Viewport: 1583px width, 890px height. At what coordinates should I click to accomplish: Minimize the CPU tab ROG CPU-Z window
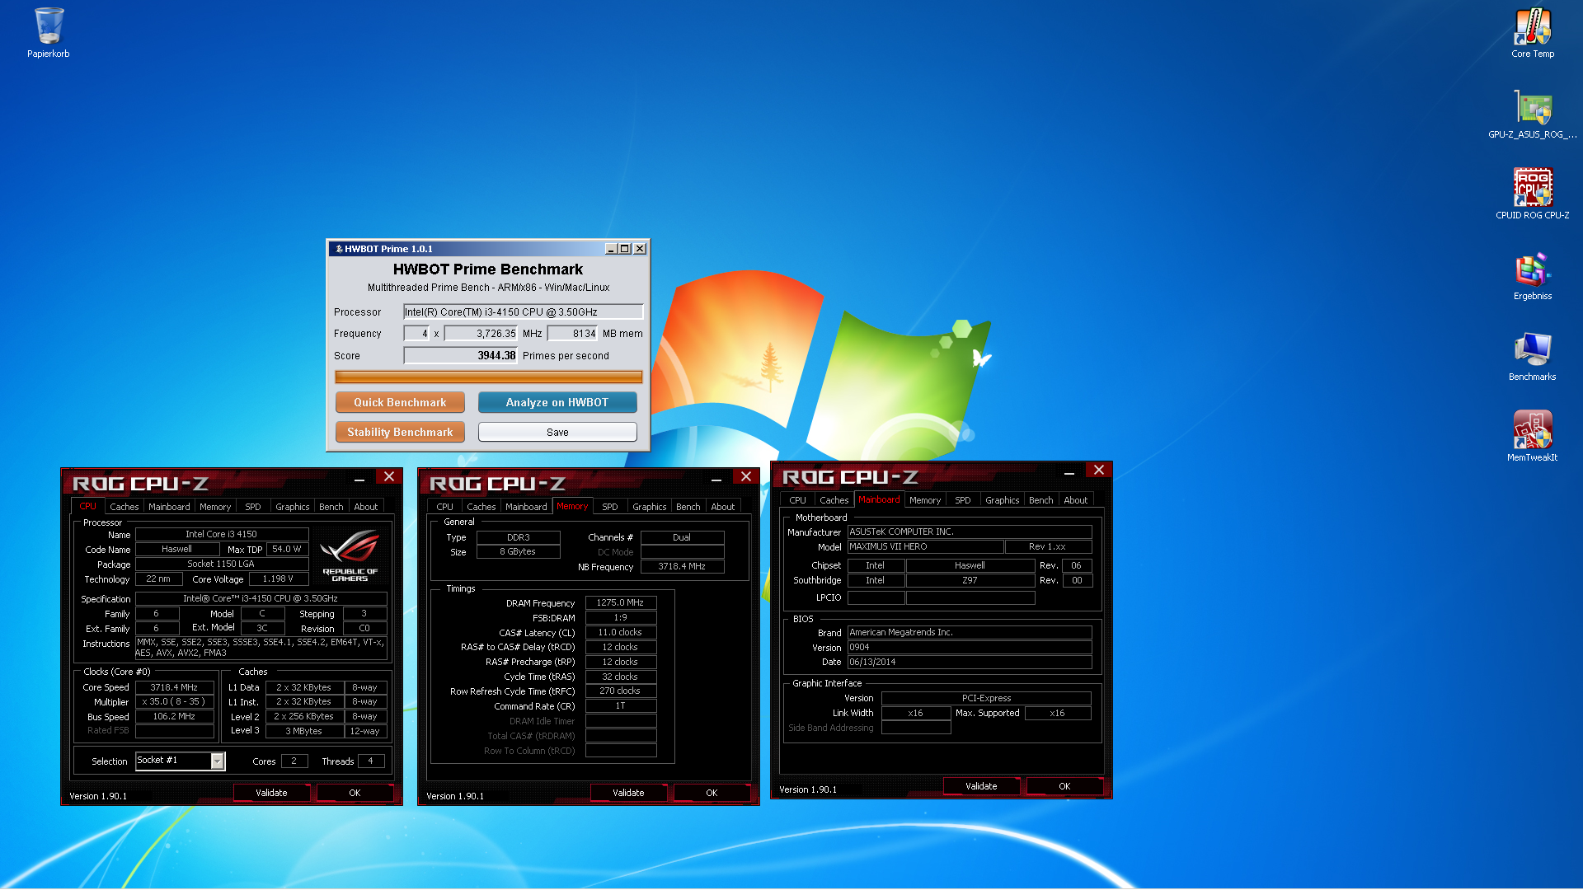point(359,478)
